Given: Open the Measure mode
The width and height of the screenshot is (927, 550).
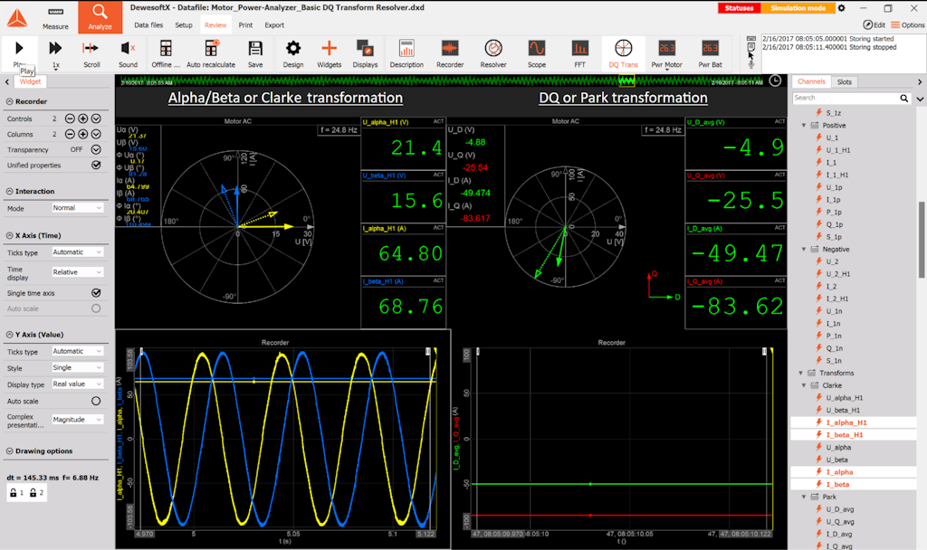Looking at the screenshot, I should (x=55, y=18).
